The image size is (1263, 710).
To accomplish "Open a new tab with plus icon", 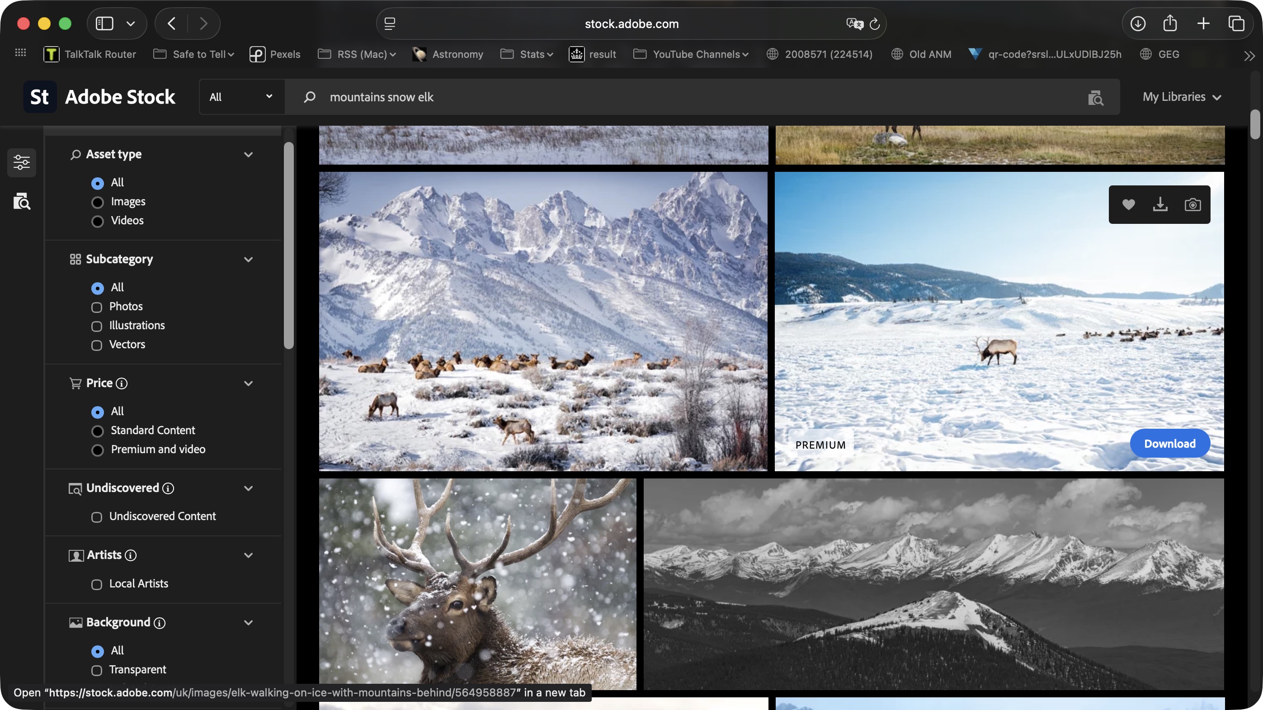I will pos(1203,24).
